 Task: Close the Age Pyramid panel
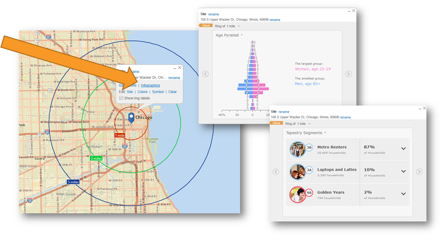coord(354,11)
